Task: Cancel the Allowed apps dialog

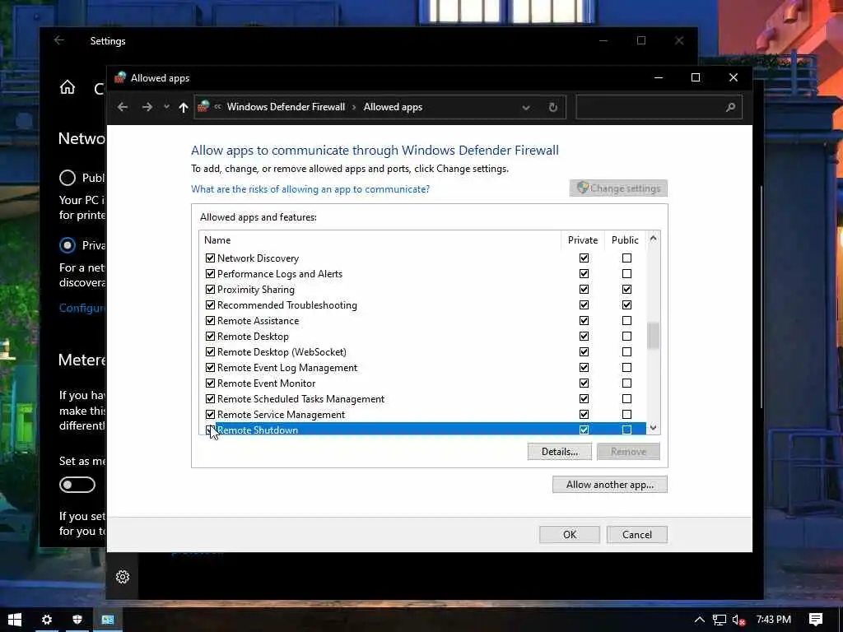Action: coord(637,534)
